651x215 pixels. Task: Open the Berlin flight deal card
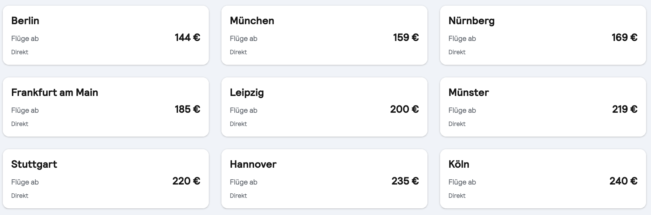point(105,35)
